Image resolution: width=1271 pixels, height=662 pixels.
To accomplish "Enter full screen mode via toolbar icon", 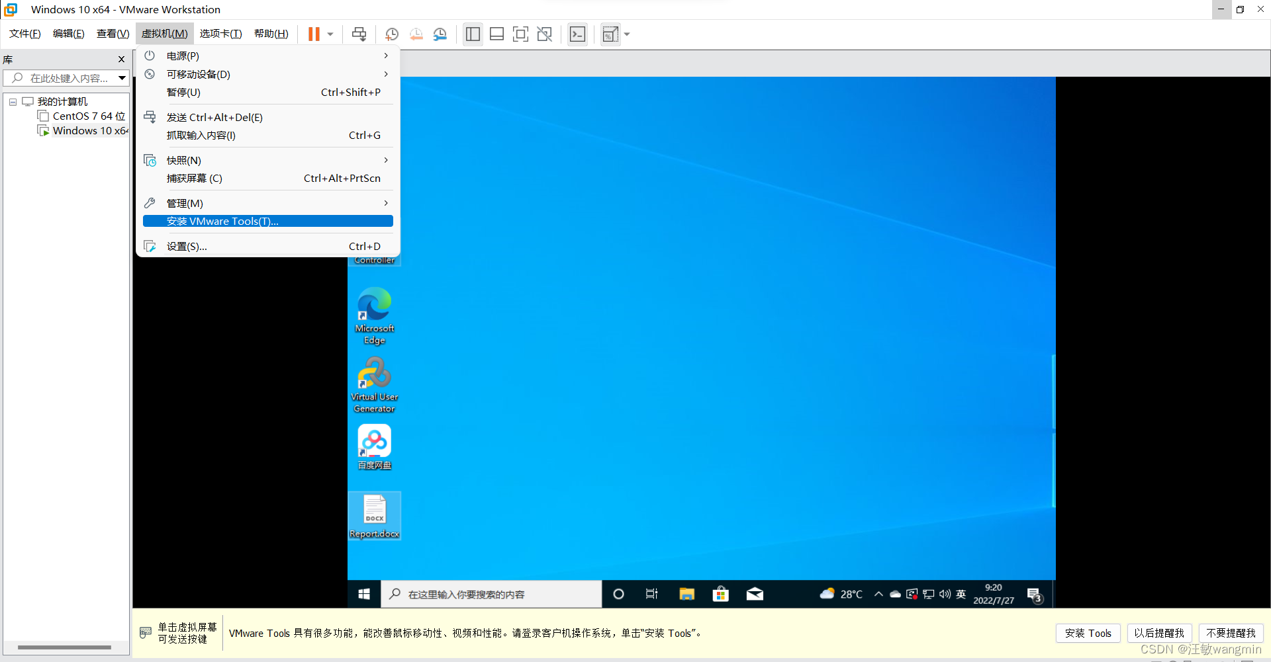I will pyautogui.click(x=521, y=34).
